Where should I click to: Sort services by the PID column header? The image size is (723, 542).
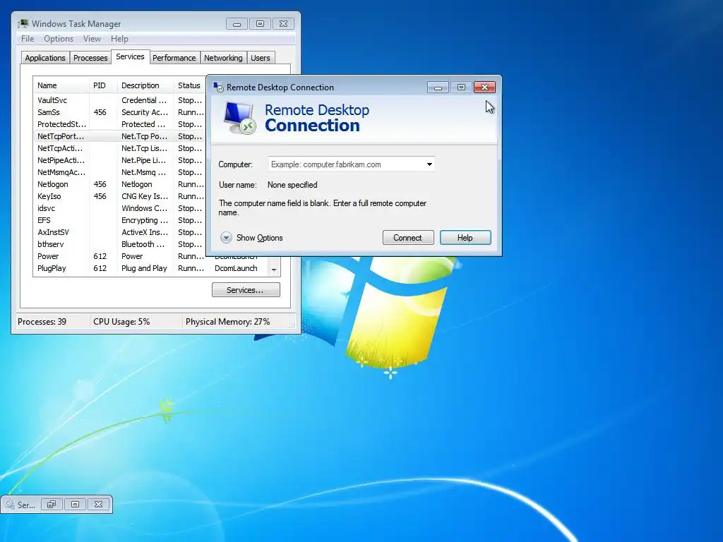point(103,85)
